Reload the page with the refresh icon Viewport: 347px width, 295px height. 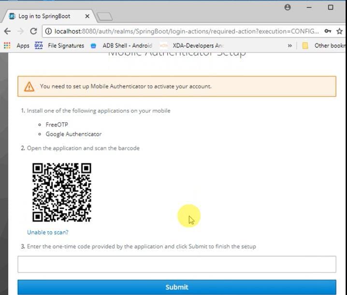33,31
